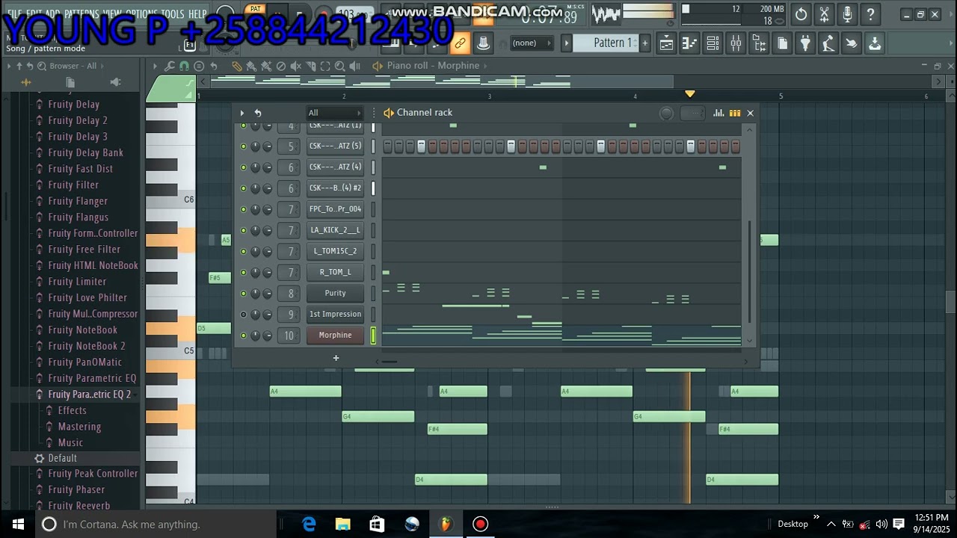This screenshot has width=957, height=538.
Task: Click the G4 note at piano roll start
Action: (378, 417)
